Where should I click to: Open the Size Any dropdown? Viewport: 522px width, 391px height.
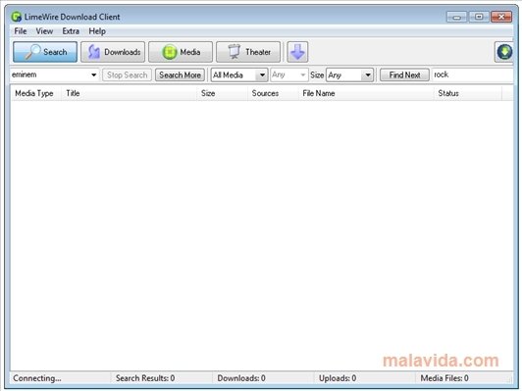pyautogui.click(x=349, y=74)
